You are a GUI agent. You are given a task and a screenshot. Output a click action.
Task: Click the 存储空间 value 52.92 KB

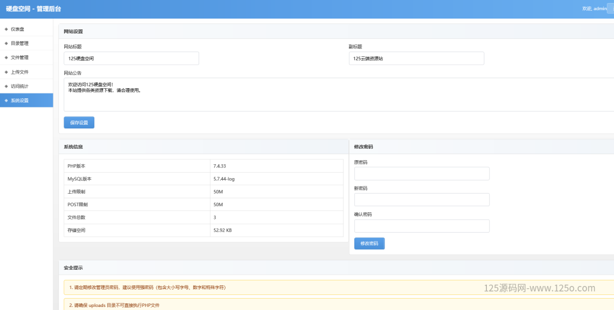coord(222,230)
